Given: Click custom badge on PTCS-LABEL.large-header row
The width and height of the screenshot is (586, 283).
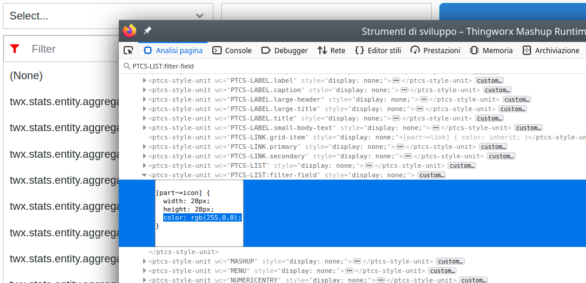Looking at the screenshot, I should click(x=516, y=99).
